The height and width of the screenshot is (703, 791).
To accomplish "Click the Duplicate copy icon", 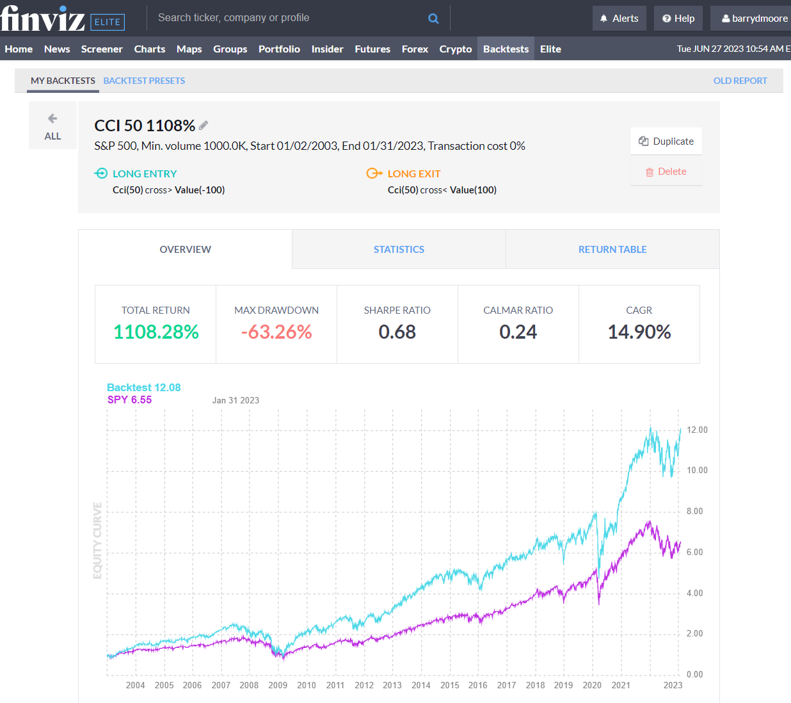I will click(x=643, y=141).
